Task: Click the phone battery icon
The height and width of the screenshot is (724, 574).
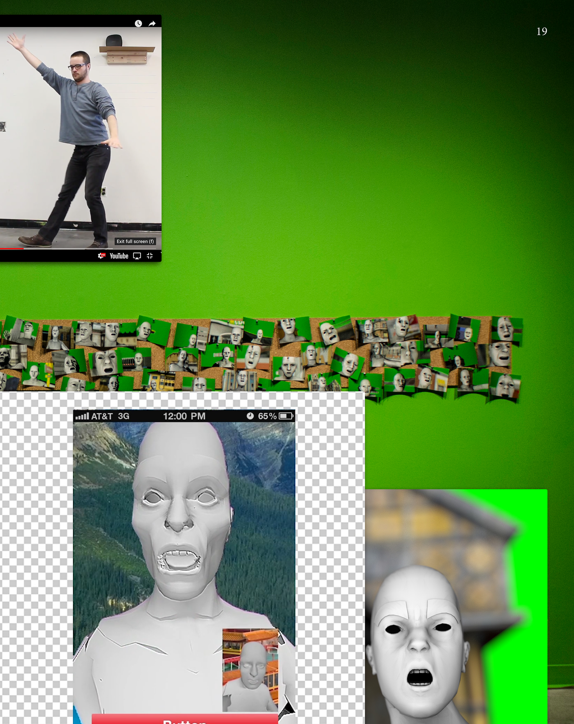Action: point(286,416)
